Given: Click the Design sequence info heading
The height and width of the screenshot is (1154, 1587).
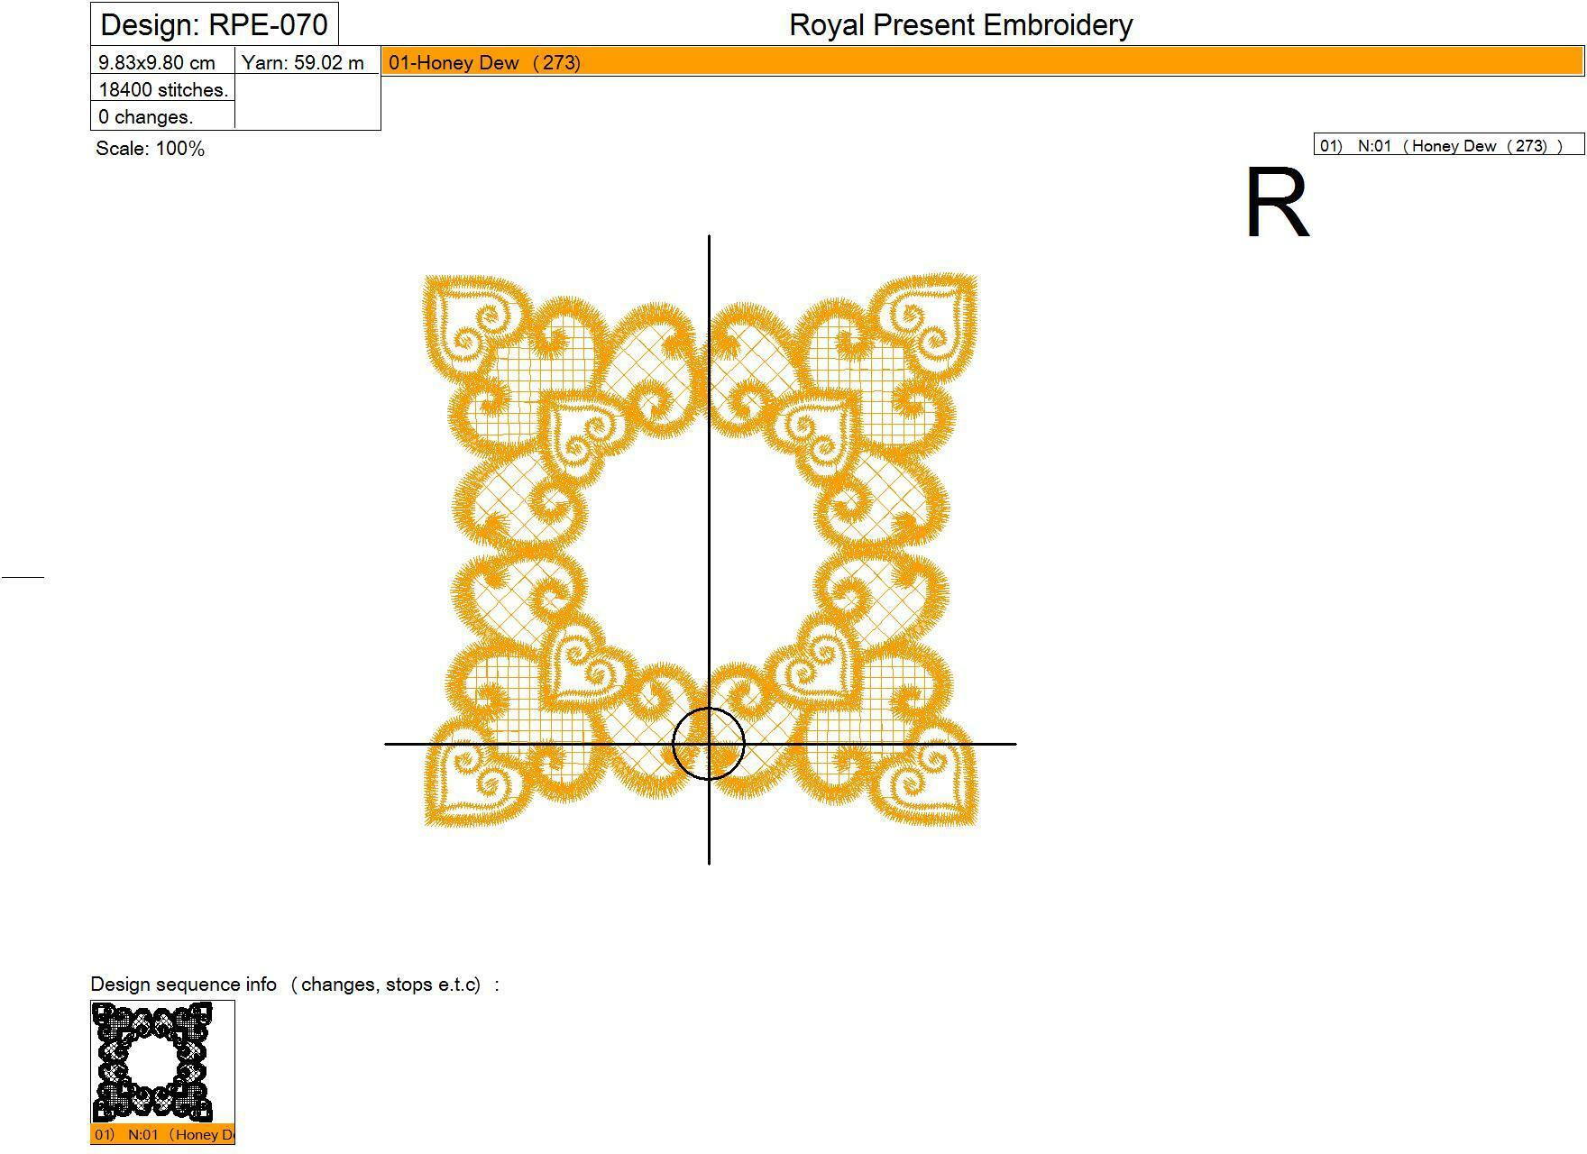Looking at the screenshot, I should coord(295,985).
